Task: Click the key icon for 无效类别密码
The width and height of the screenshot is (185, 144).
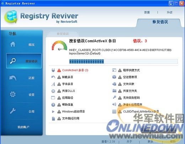Action: (x=114, y=97)
